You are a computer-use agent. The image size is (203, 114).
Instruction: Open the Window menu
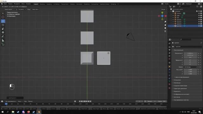(23, 4)
